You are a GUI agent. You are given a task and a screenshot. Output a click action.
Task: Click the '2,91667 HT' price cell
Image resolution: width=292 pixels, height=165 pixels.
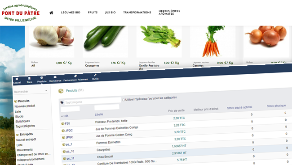pyautogui.click(x=179, y=153)
